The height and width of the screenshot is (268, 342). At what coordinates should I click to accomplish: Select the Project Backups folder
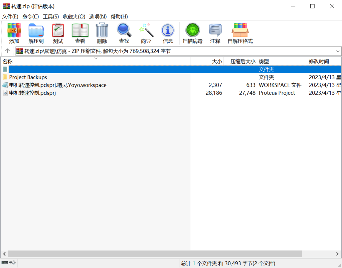click(28, 77)
